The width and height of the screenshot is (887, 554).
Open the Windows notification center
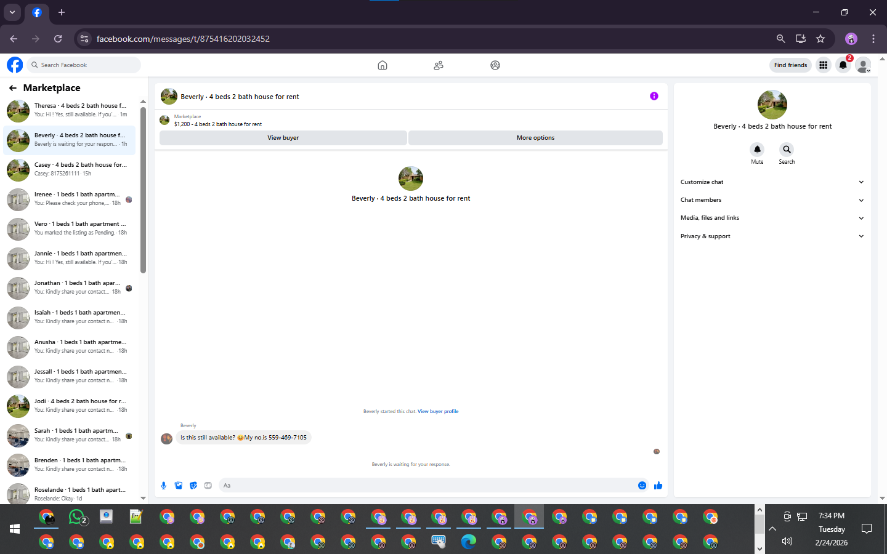click(x=867, y=529)
